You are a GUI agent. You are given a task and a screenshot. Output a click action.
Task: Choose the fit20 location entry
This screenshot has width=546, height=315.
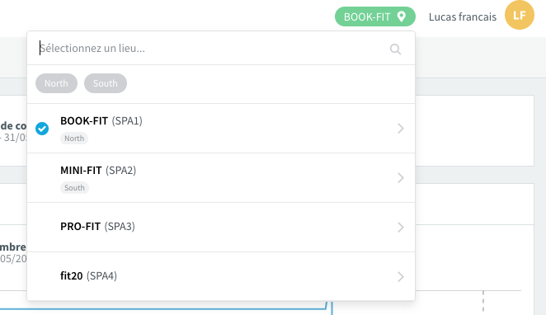(x=221, y=276)
